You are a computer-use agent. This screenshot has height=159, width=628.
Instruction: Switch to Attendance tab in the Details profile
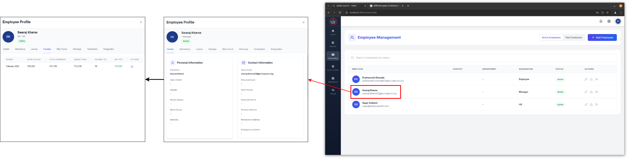185,49
